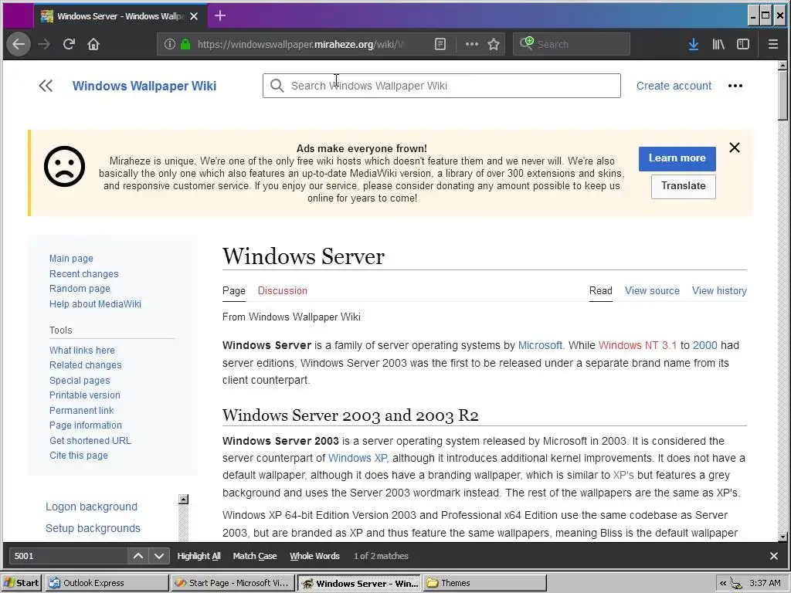
Task: Jump to next find match arrow
Action: tap(159, 556)
